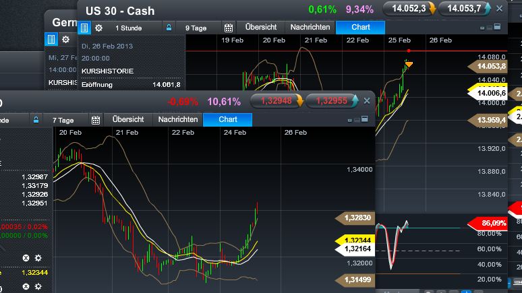Image resolution: width=522 pixels, height=293 pixels.
Task: Click the green 0,61% change value
Action: coord(322,9)
